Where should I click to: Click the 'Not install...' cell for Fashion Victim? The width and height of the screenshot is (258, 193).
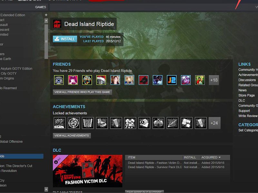coord(192,163)
